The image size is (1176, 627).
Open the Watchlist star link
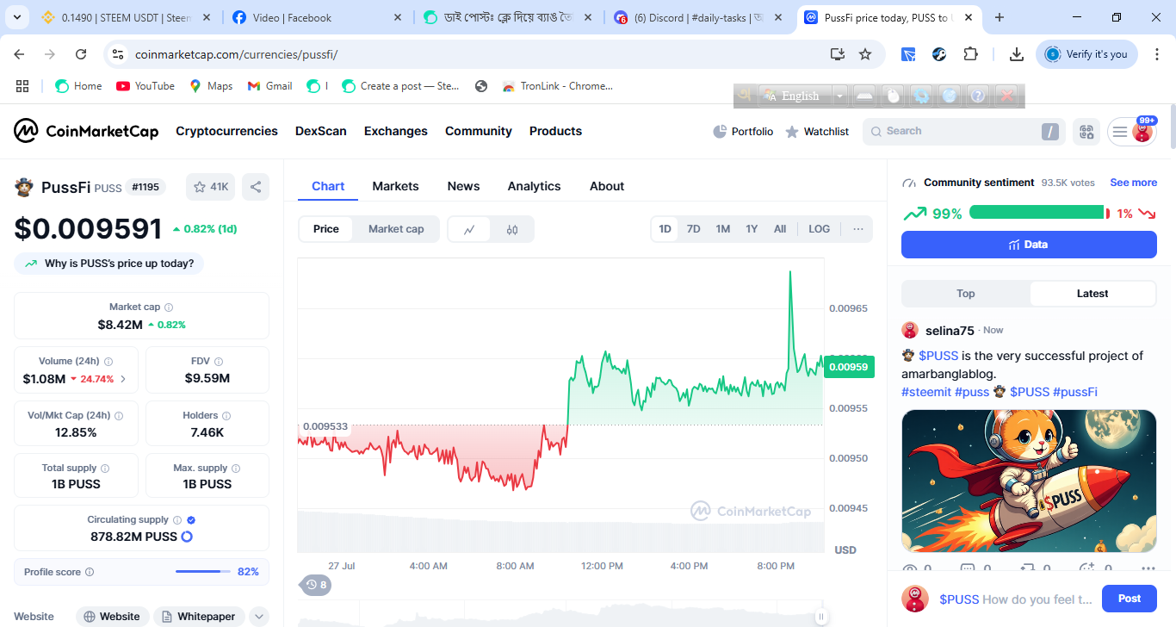point(817,132)
